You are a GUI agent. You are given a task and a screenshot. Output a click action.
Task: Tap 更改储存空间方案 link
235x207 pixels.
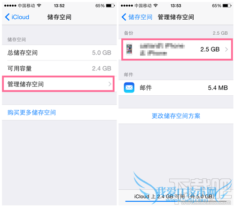(176, 116)
